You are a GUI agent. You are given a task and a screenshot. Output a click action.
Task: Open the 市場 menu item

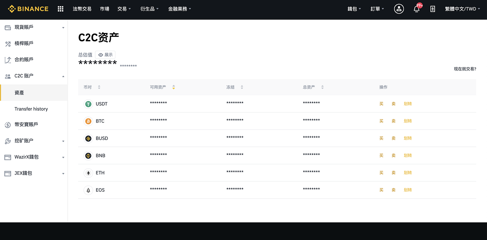(x=104, y=9)
